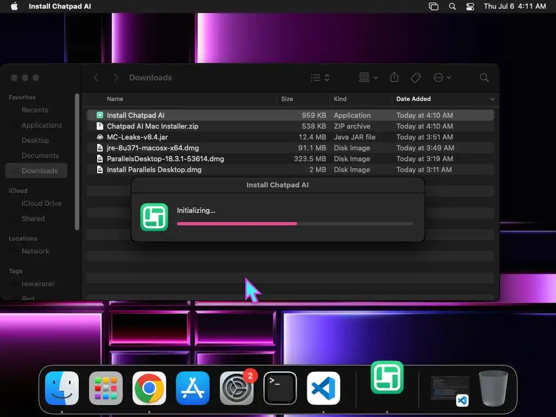Go back in the Finder window

coord(96,78)
